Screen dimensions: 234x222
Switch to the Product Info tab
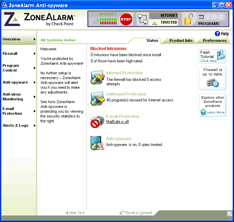tap(181, 40)
